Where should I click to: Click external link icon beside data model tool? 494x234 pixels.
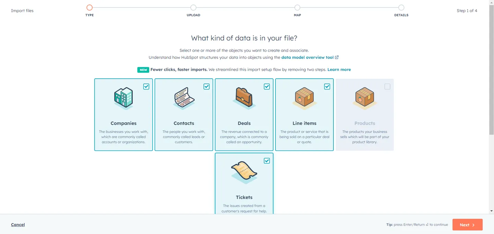(337, 57)
